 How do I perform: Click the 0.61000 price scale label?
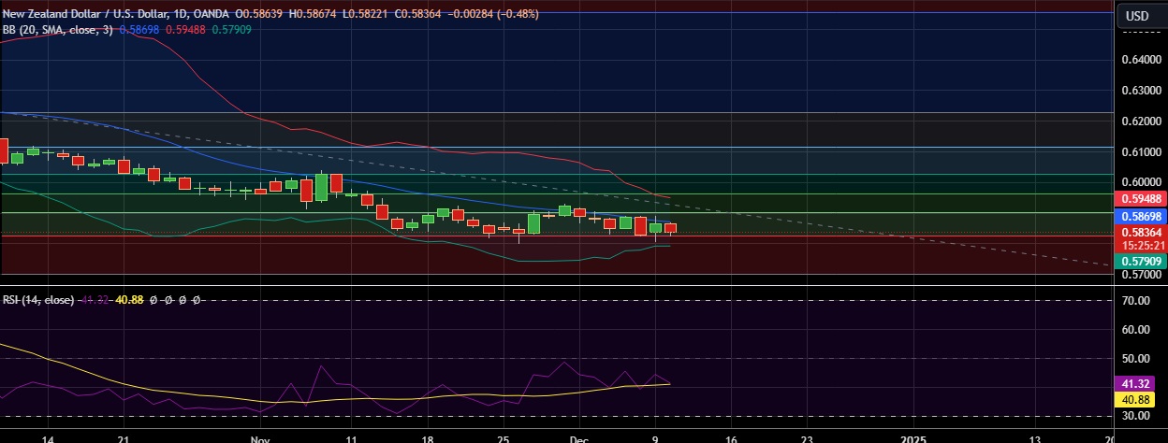(x=1141, y=151)
